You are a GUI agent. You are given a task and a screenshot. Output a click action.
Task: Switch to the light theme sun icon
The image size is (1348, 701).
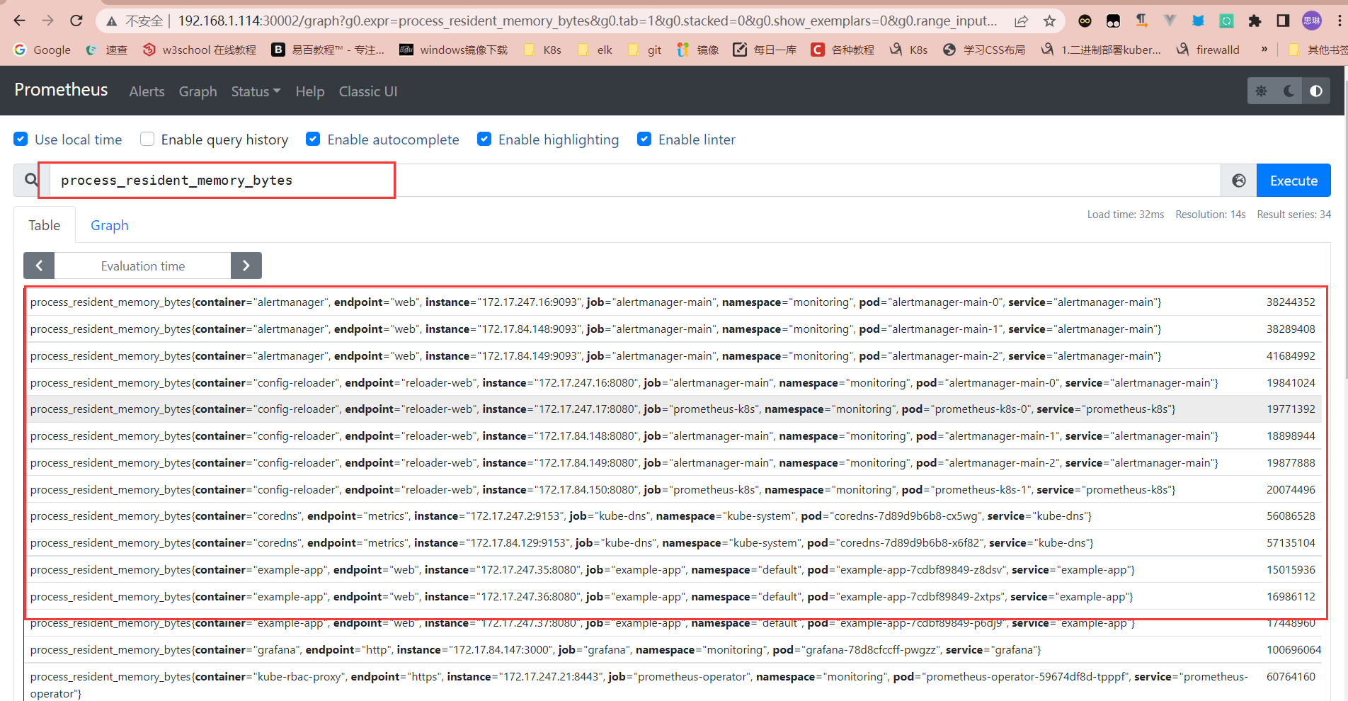[1261, 91]
